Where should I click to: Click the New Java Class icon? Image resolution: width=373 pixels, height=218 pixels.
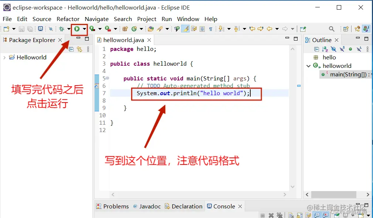click(x=134, y=29)
